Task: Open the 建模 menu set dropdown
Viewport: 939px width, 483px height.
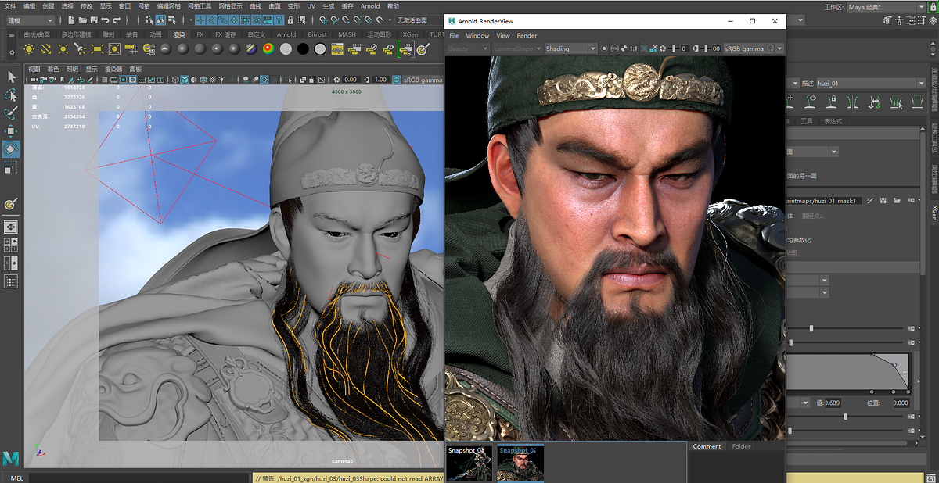Action: (x=30, y=20)
